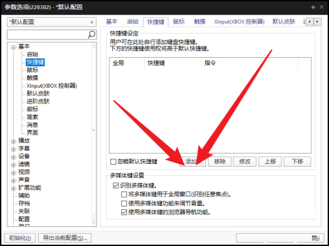Collapse the 基本 tree node
This screenshot has width=329, height=246.
(14, 47)
